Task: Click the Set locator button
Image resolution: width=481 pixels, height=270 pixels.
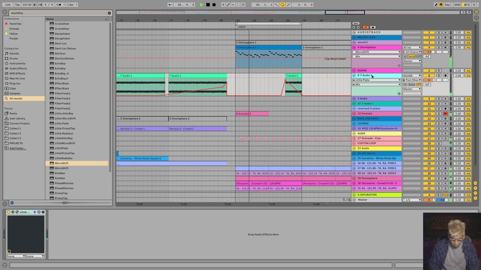Action: [x=356, y=23]
